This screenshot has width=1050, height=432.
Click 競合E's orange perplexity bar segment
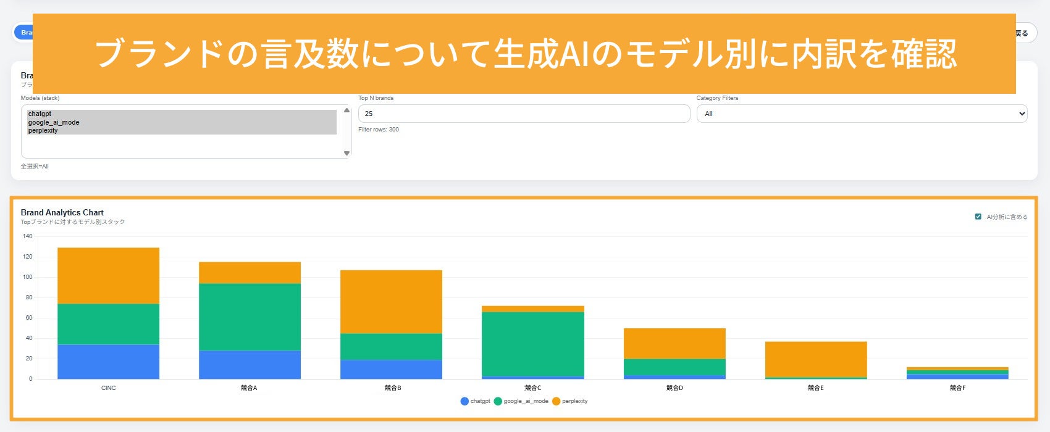tap(816, 359)
